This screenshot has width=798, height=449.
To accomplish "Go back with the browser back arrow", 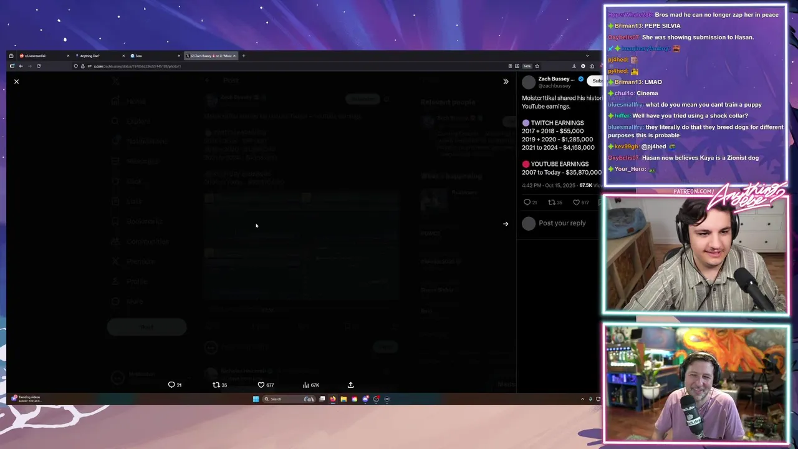I will pyautogui.click(x=21, y=66).
